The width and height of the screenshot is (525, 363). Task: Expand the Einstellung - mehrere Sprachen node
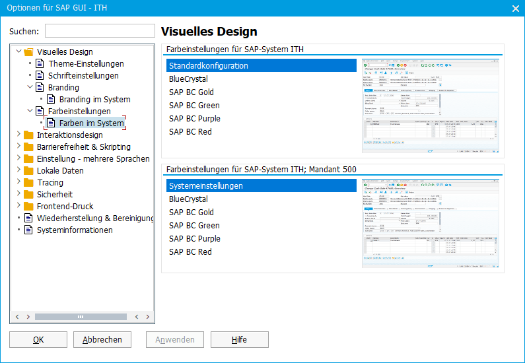pos(18,158)
